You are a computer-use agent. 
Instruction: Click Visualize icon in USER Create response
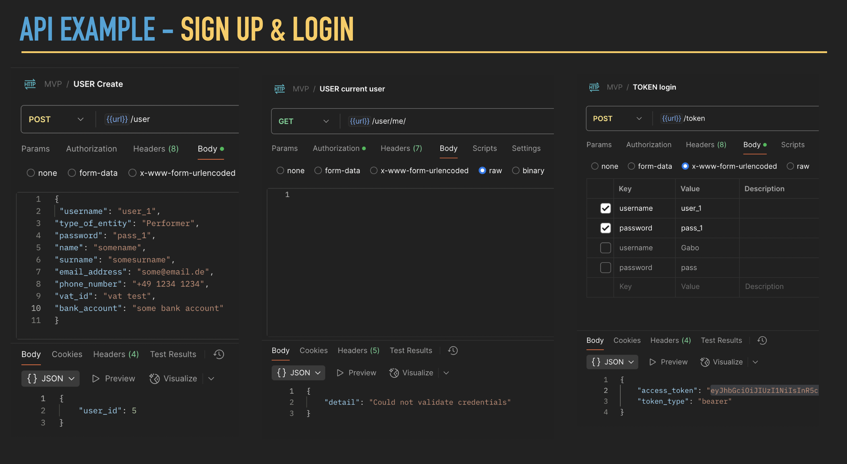[154, 379]
